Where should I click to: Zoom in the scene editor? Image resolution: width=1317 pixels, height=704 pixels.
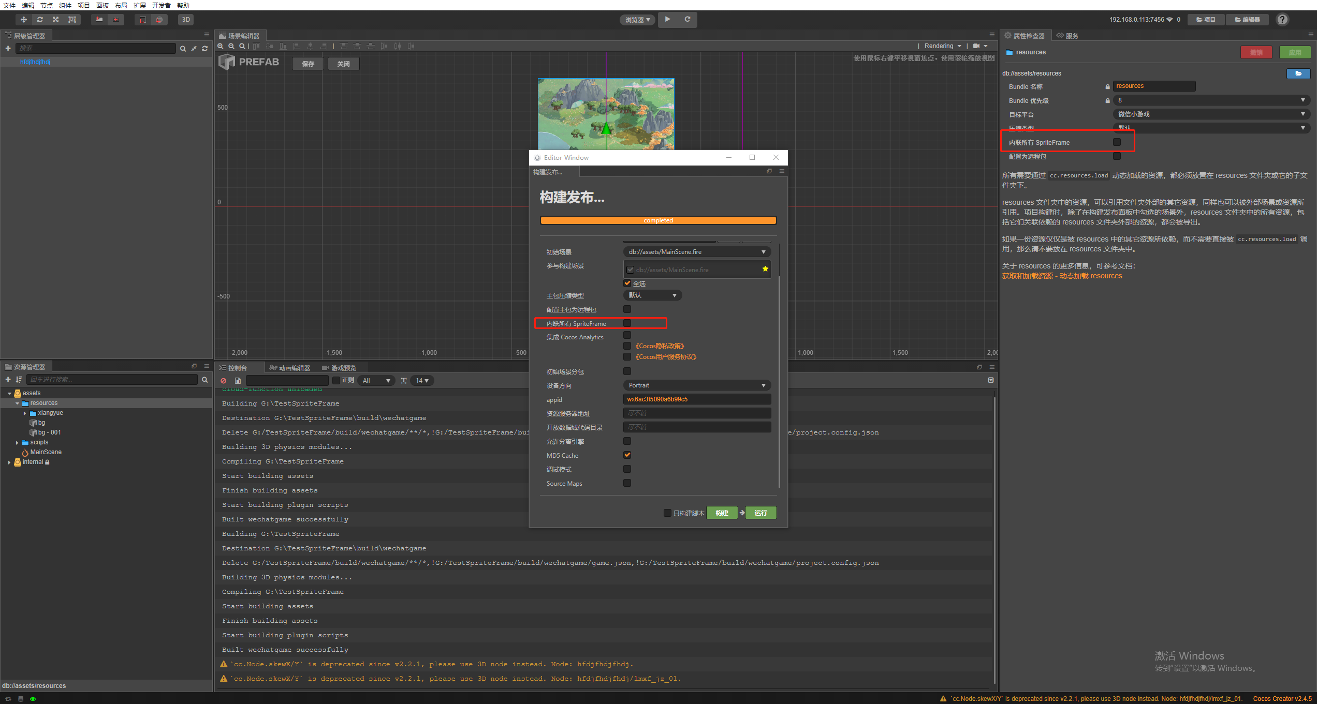221,46
